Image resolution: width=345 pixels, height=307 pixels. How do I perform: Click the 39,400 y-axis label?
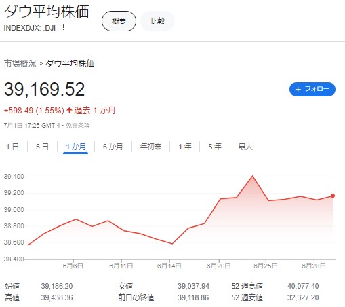coord(14,177)
